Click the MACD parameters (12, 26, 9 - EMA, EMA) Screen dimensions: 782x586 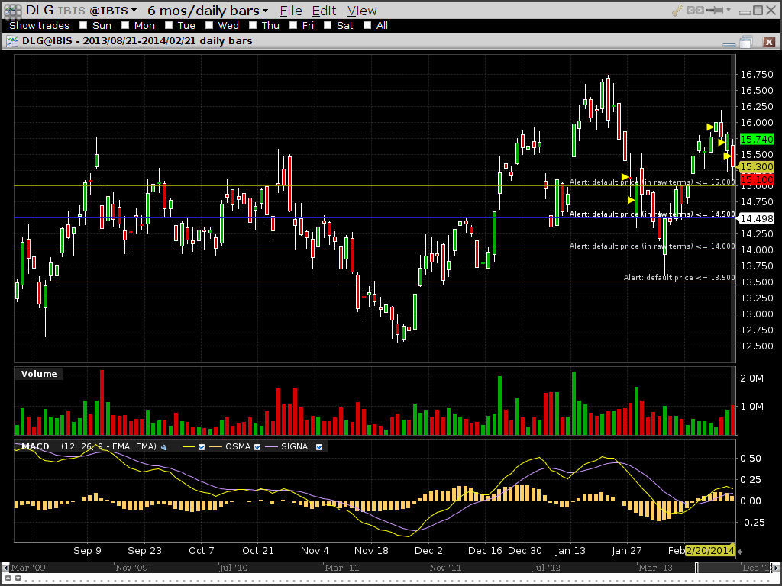pyautogui.click(x=108, y=446)
